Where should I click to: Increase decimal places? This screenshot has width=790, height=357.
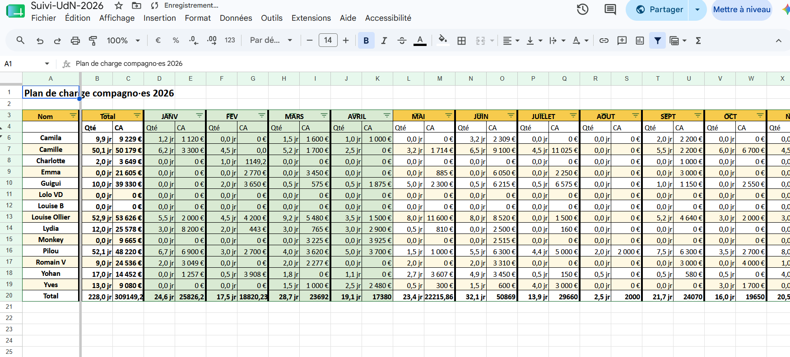point(212,41)
